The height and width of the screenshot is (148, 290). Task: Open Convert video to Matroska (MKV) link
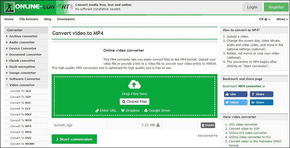tap(255, 143)
